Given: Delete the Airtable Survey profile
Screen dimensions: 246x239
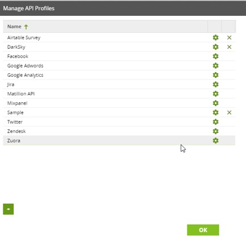Looking at the screenshot, I should pos(229,37).
